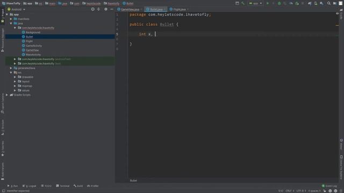
Task: Click the 4 spaces indent setting
Action: tap(314, 191)
